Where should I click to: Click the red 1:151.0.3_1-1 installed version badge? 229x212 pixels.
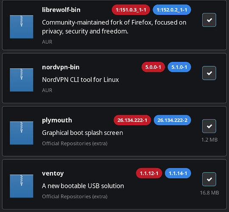coord(131,10)
